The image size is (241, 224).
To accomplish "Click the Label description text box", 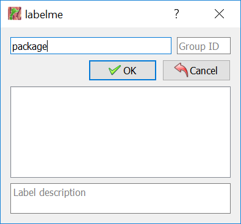I will 120,198.
